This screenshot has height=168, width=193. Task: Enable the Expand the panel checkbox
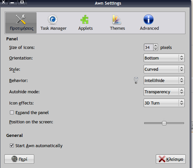12,112
